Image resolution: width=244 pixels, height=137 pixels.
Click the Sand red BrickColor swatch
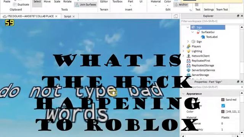223,100
